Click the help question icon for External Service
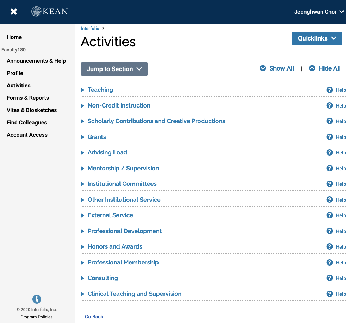Viewport: 346px width, 323px height. [x=329, y=215]
